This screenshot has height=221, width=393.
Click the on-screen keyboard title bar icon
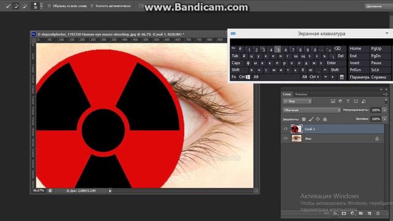pos(233,33)
